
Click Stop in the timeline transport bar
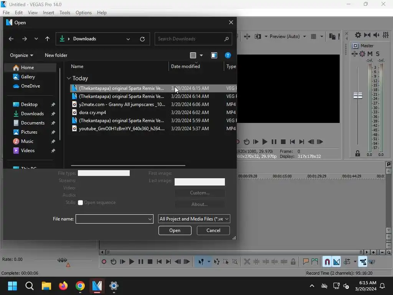coord(150,262)
